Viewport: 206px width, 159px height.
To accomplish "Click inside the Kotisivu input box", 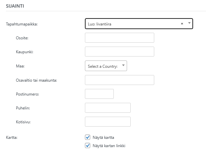I will point(107,122).
